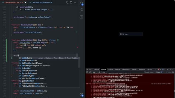Toggle the live expression eye icon

point(99,72)
